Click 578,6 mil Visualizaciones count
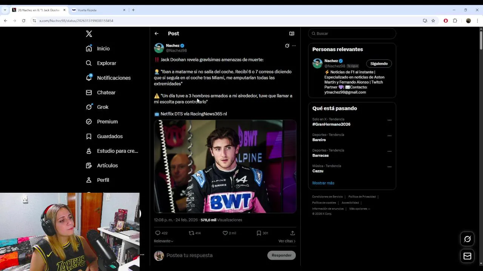483x271 pixels. (222, 220)
